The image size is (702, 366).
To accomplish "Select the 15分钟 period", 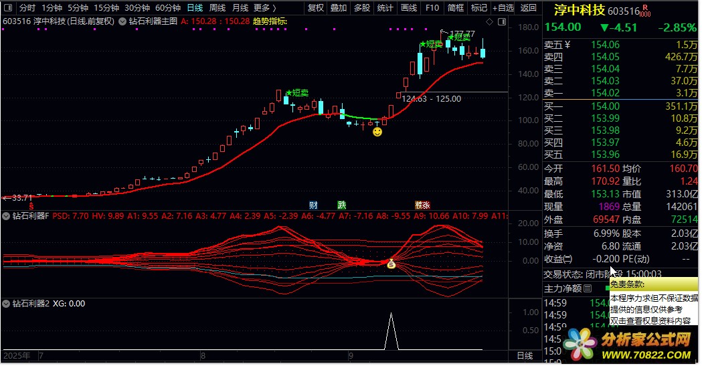I will (x=106, y=7).
